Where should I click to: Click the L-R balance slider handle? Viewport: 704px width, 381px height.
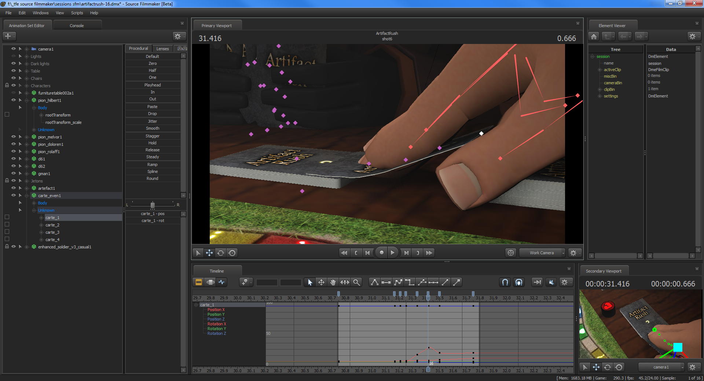pyautogui.click(x=153, y=205)
